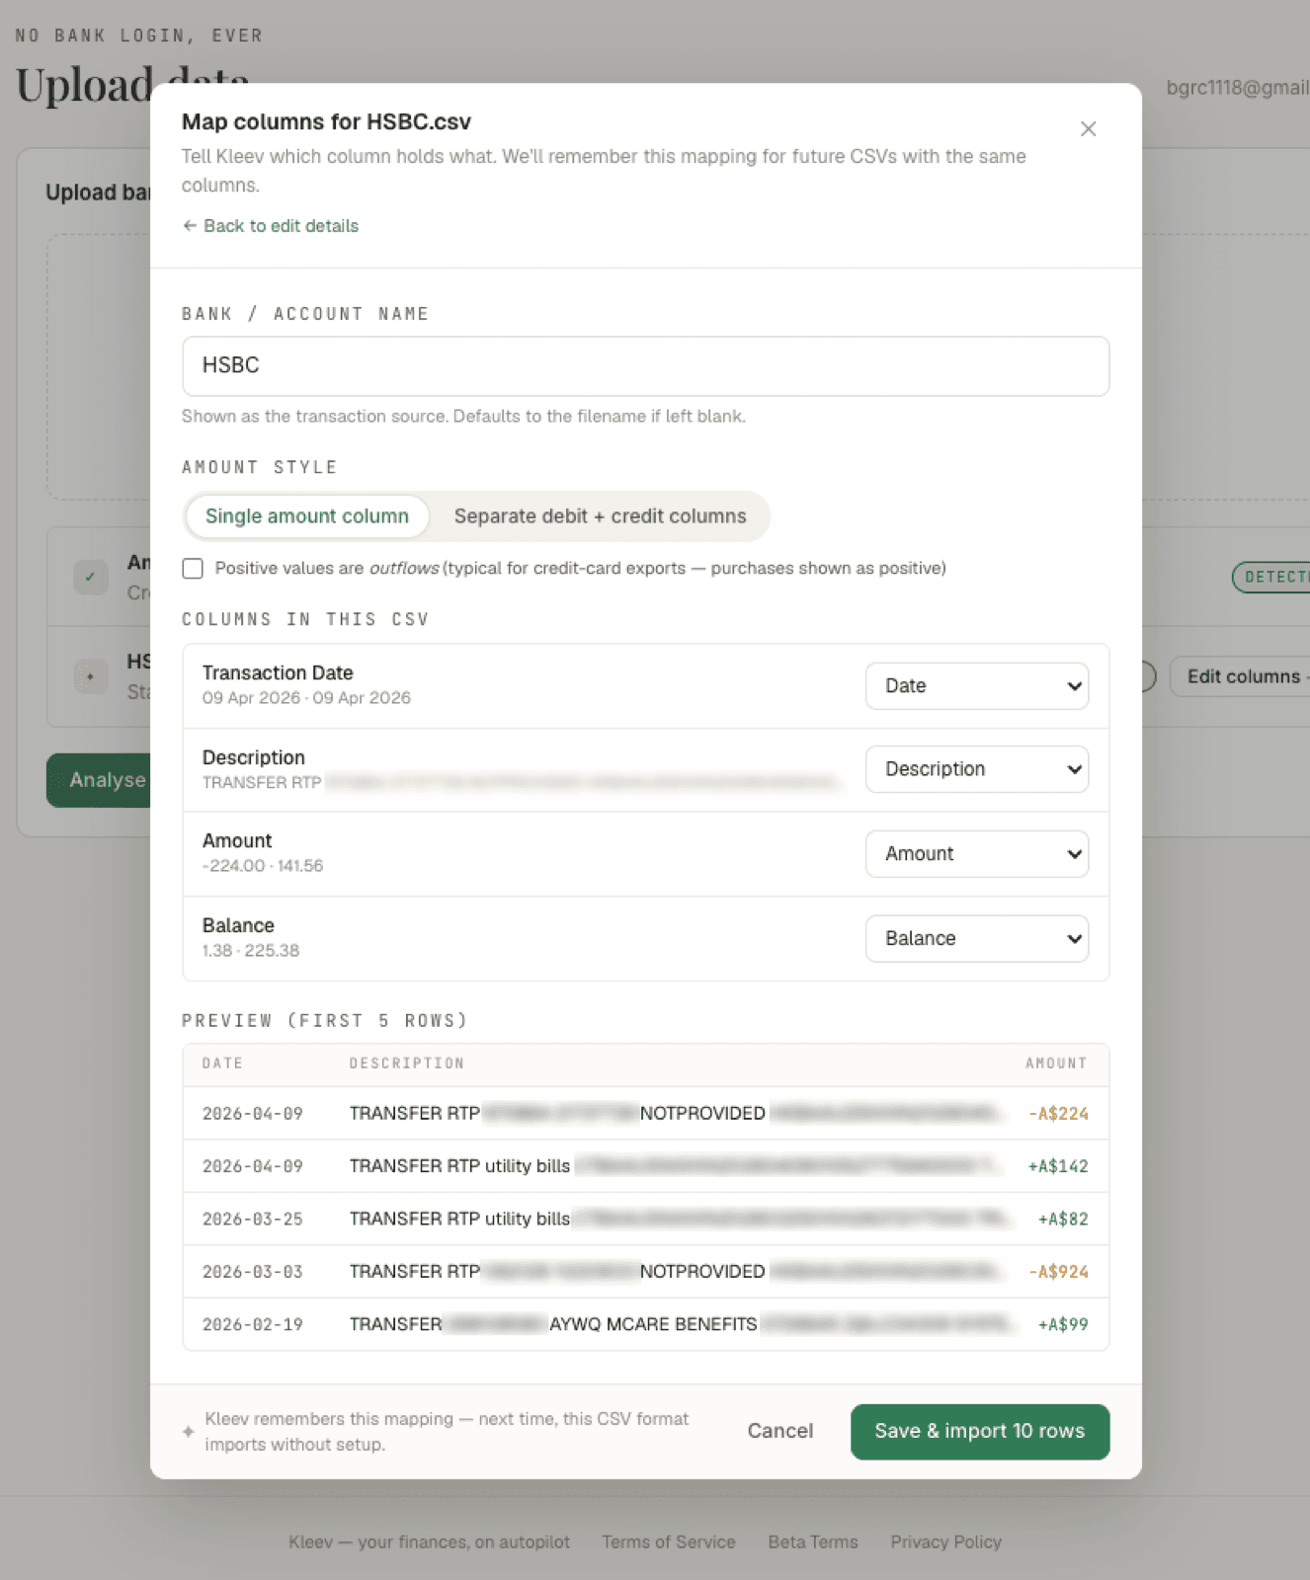Click the +A$142 amount in preview
Screen dimensions: 1310x1580
point(1058,1166)
